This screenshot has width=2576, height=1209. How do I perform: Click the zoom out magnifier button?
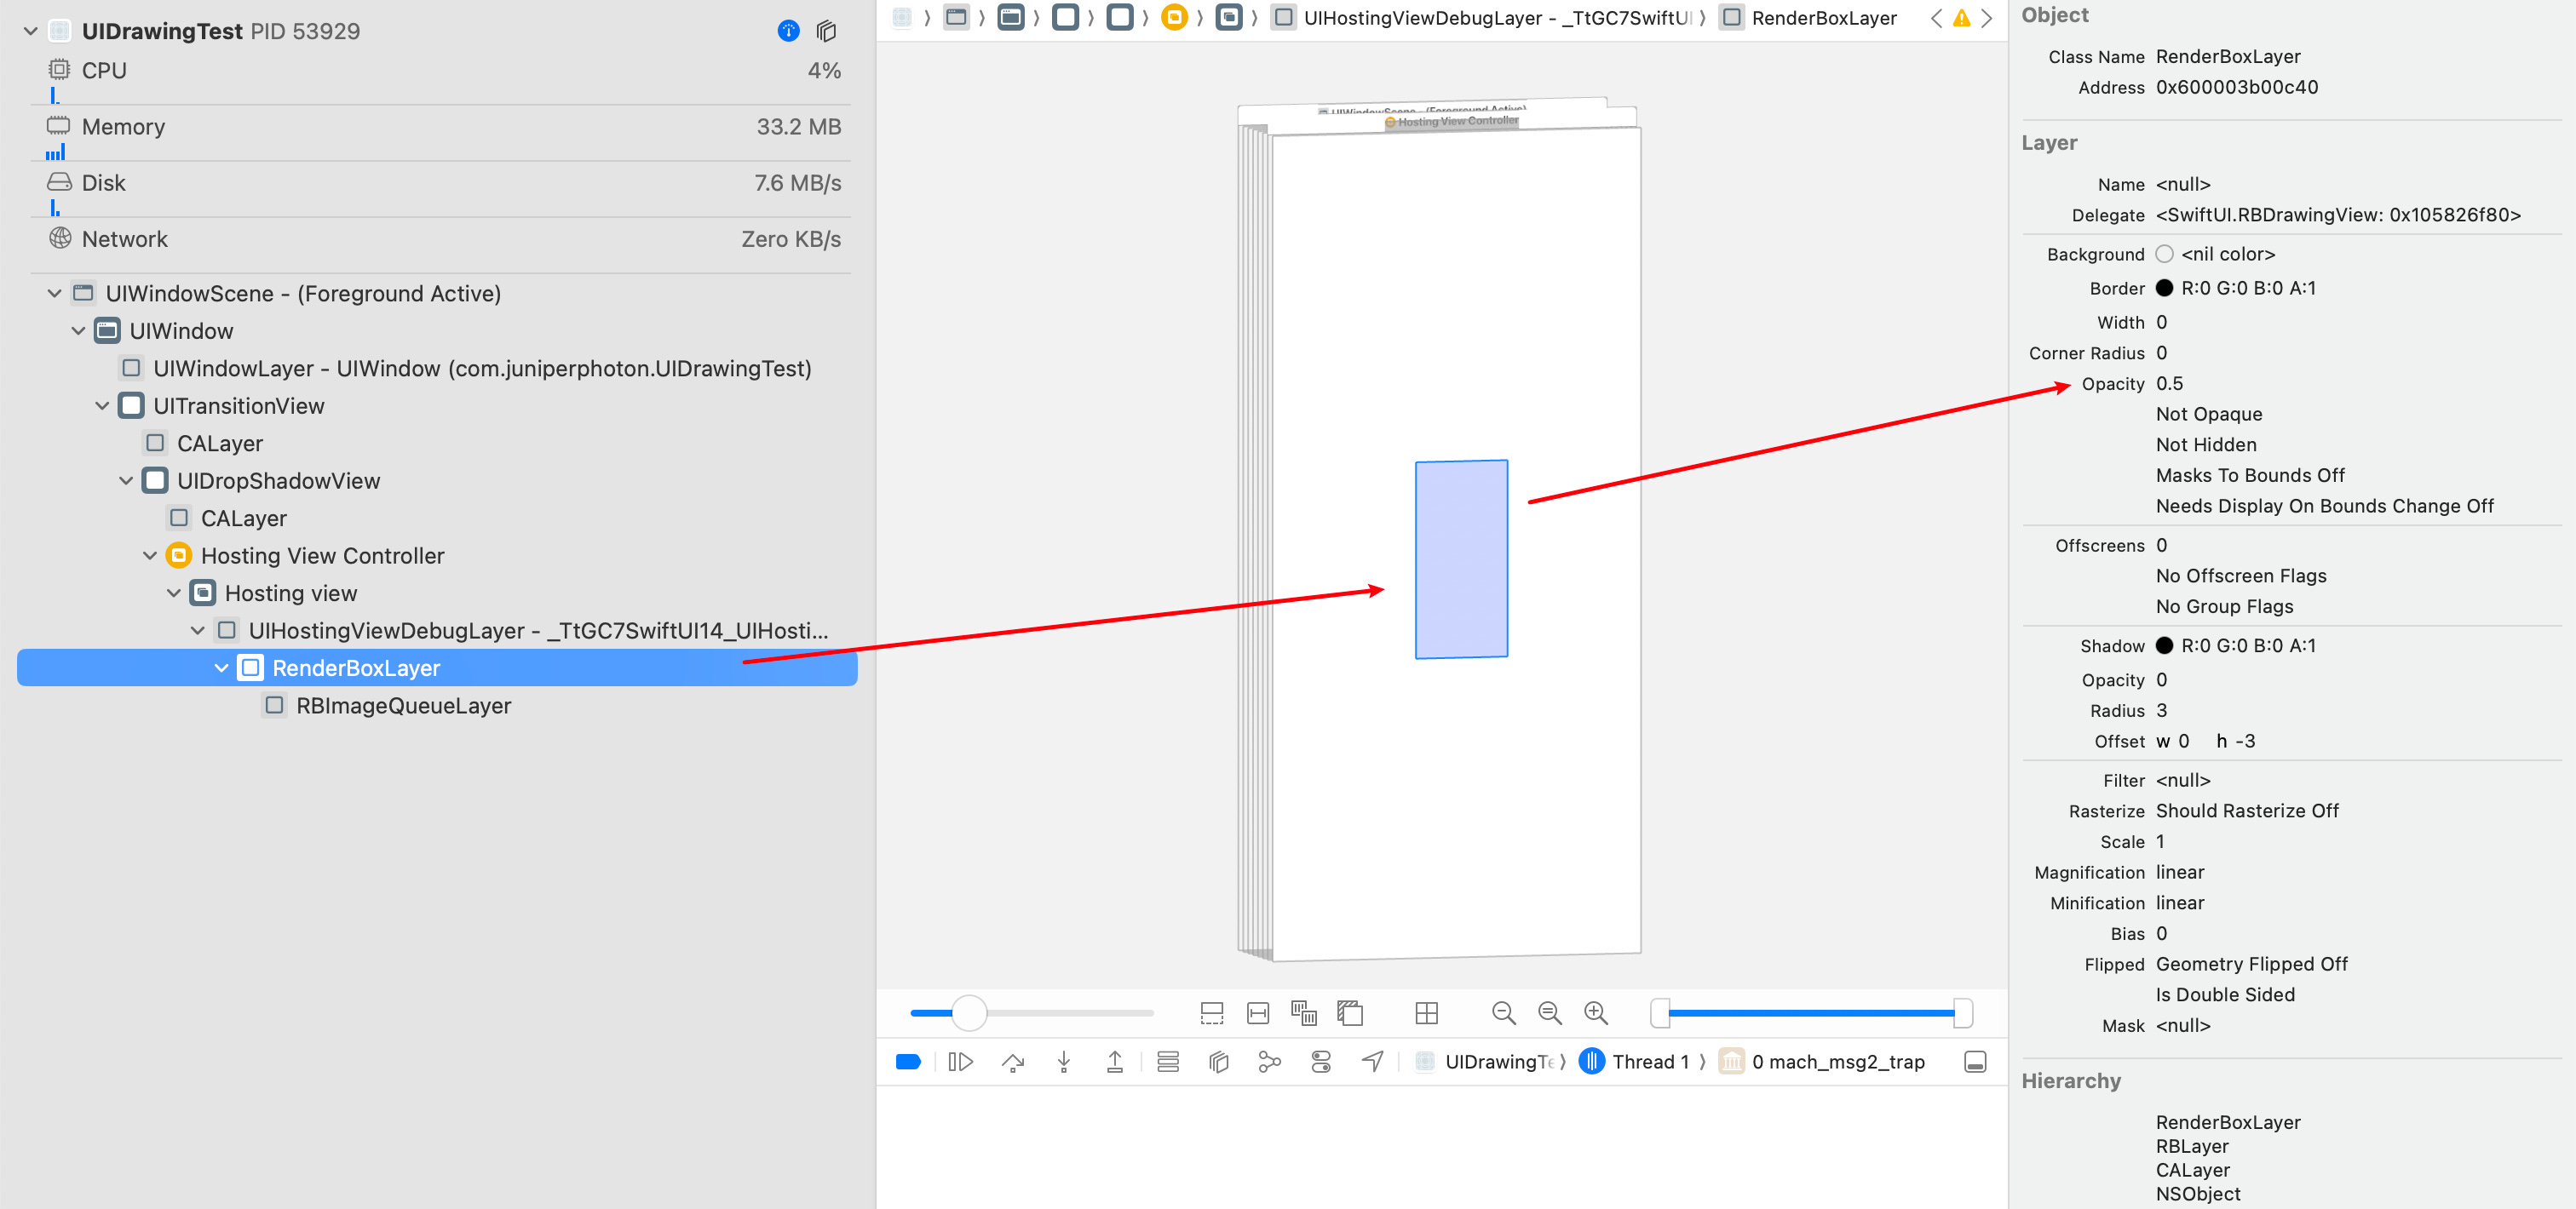pyautogui.click(x=1504, y=1013)
